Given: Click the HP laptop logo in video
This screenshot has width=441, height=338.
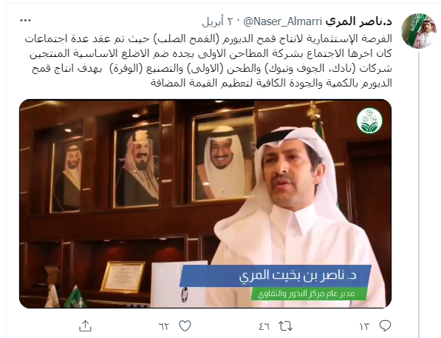Looking at the screenshot, I should [185, 293].
